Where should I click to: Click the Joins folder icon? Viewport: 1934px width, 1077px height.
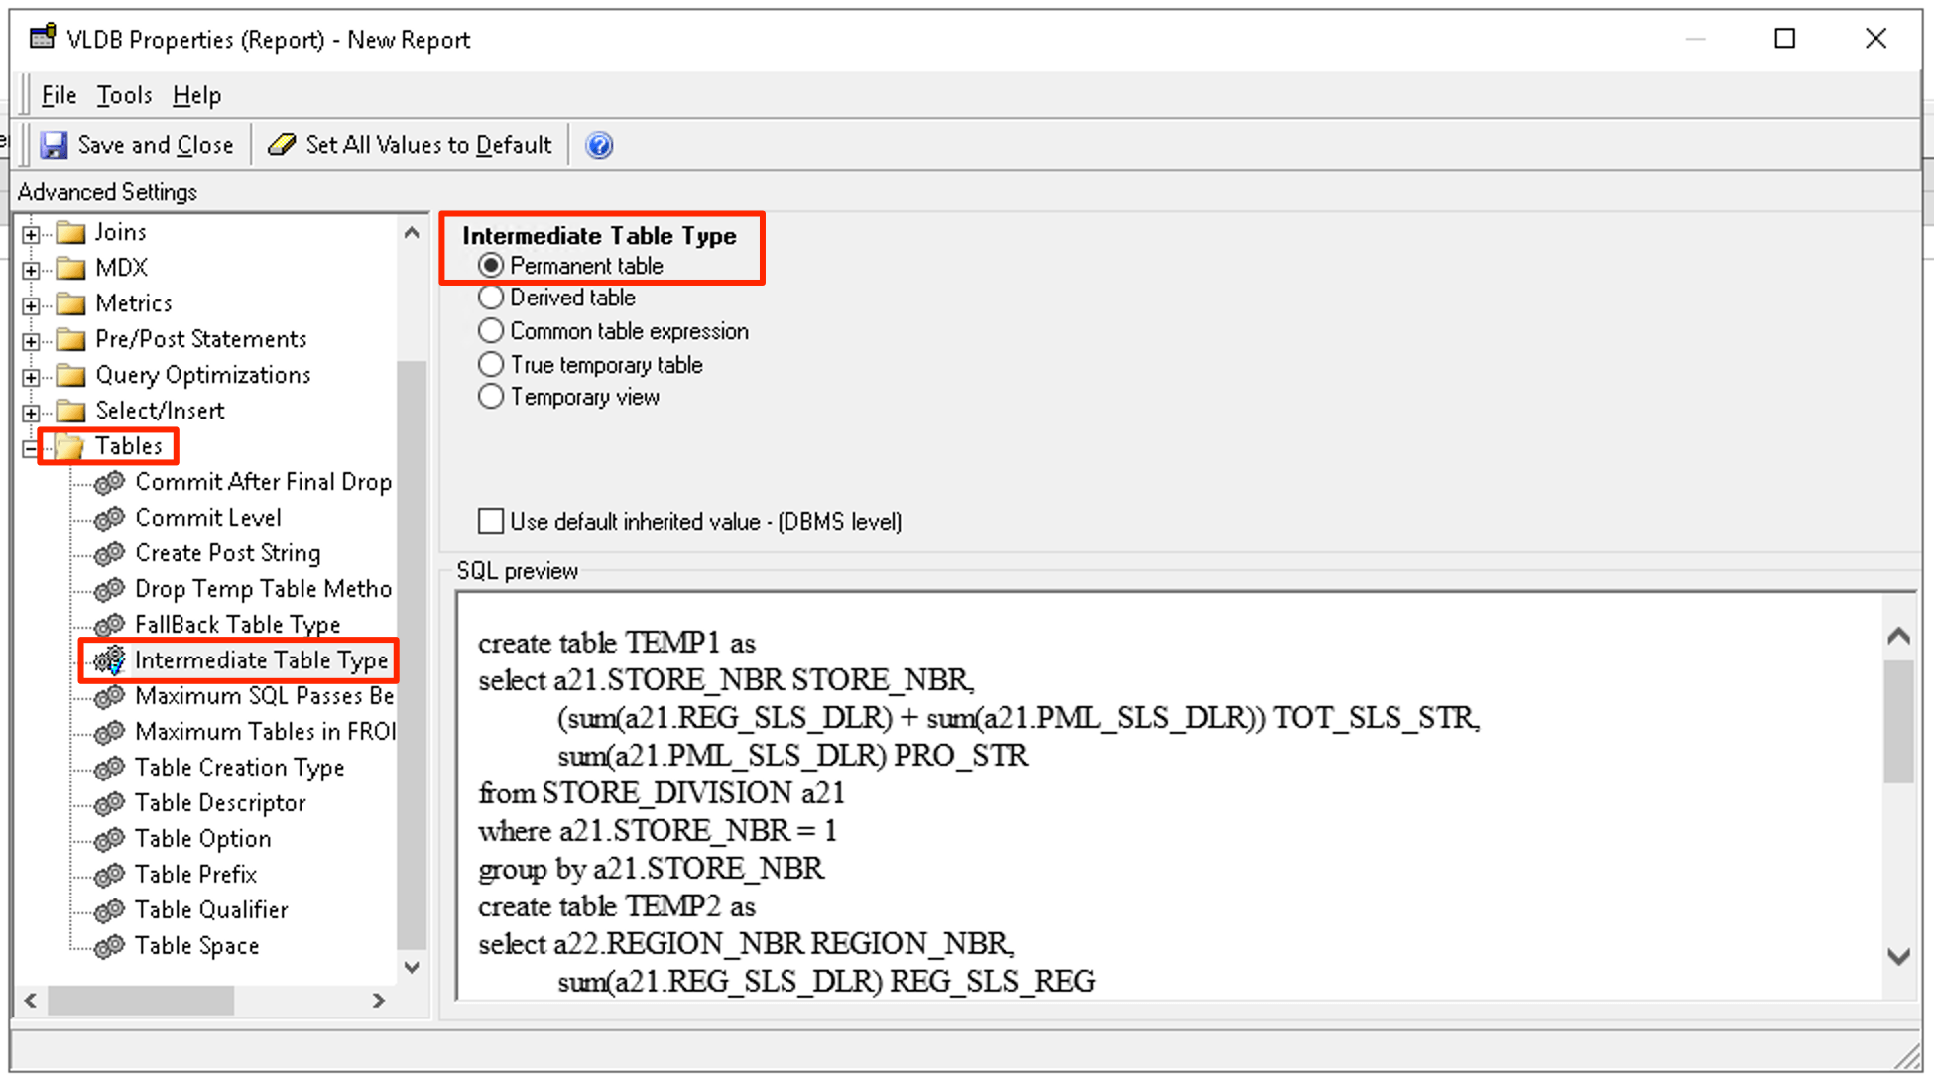click(x=70, y=233)
